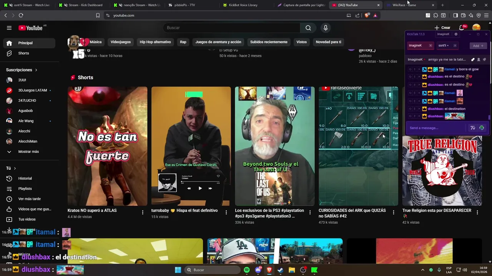Open 'Historial' in sidebar
492x276 pixels.
pyautogui.click(x=29, y=178)
